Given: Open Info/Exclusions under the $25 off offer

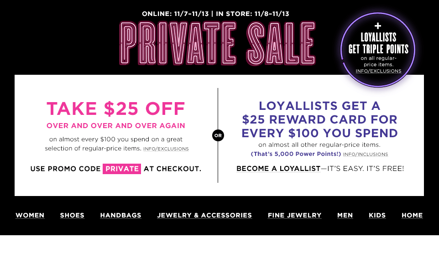Looking at the screenshot, I should click(166, 149).
